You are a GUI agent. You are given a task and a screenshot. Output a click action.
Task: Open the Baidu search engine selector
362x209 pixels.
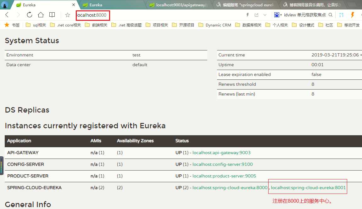coord(278,15)
